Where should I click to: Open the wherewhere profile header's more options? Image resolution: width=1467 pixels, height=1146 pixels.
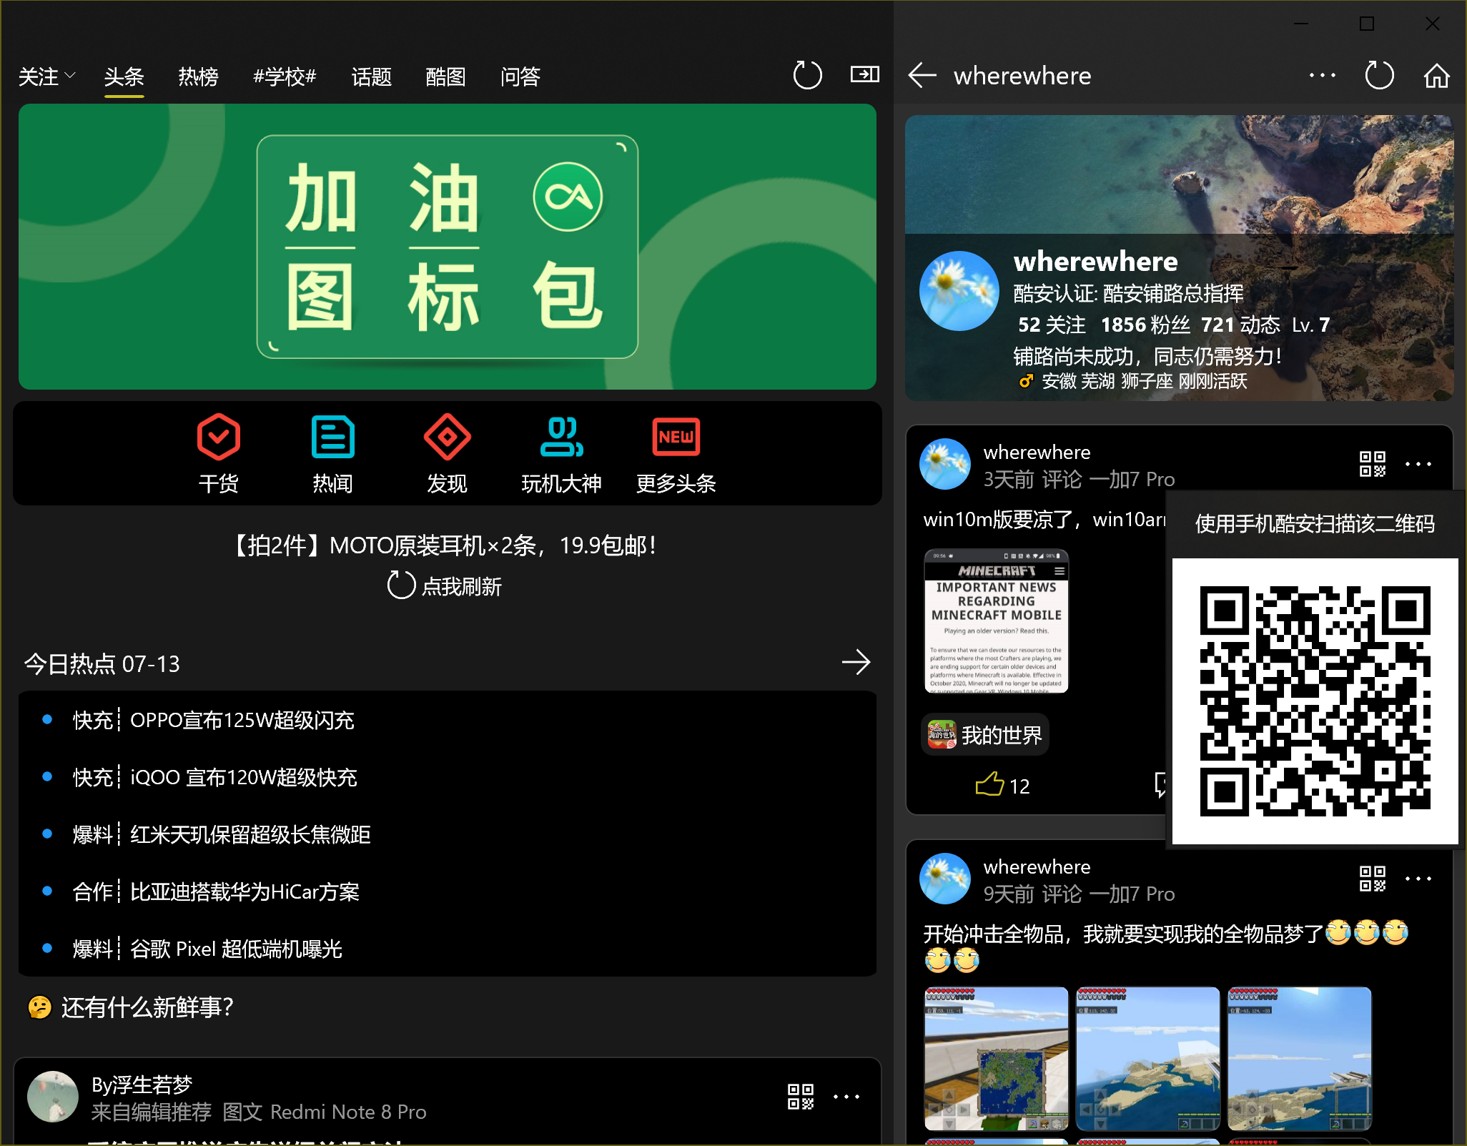[x=1322, y=75]
